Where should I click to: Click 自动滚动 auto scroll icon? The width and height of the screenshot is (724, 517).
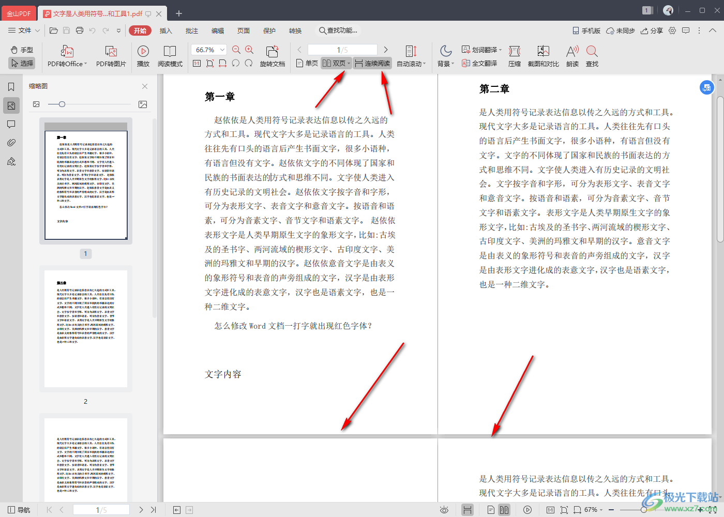(x=411, y=51)
